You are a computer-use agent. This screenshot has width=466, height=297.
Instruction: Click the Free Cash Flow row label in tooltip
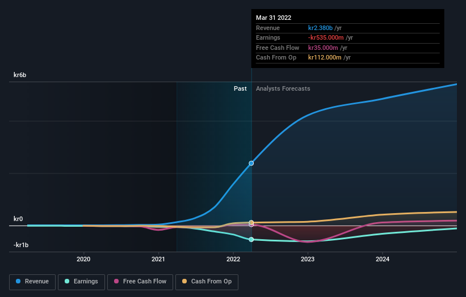[x=278, y=48]
